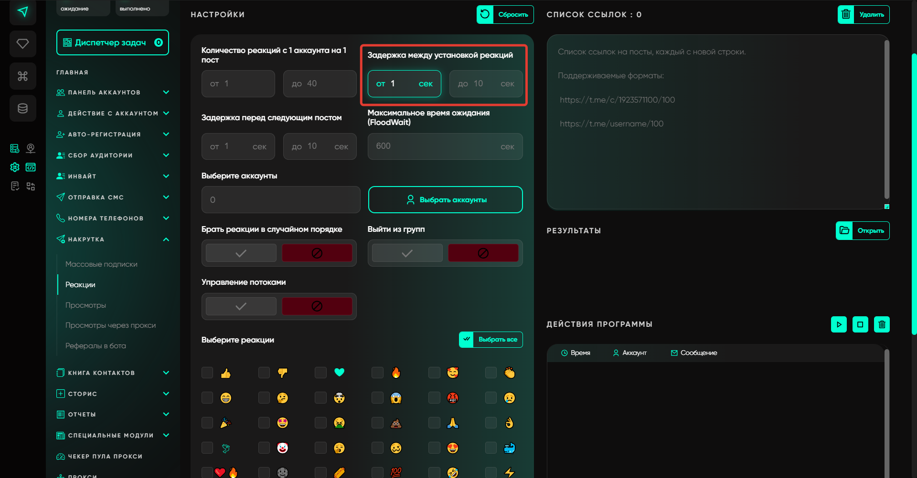Click the Выбрать аккаунты button

[445, 200]
